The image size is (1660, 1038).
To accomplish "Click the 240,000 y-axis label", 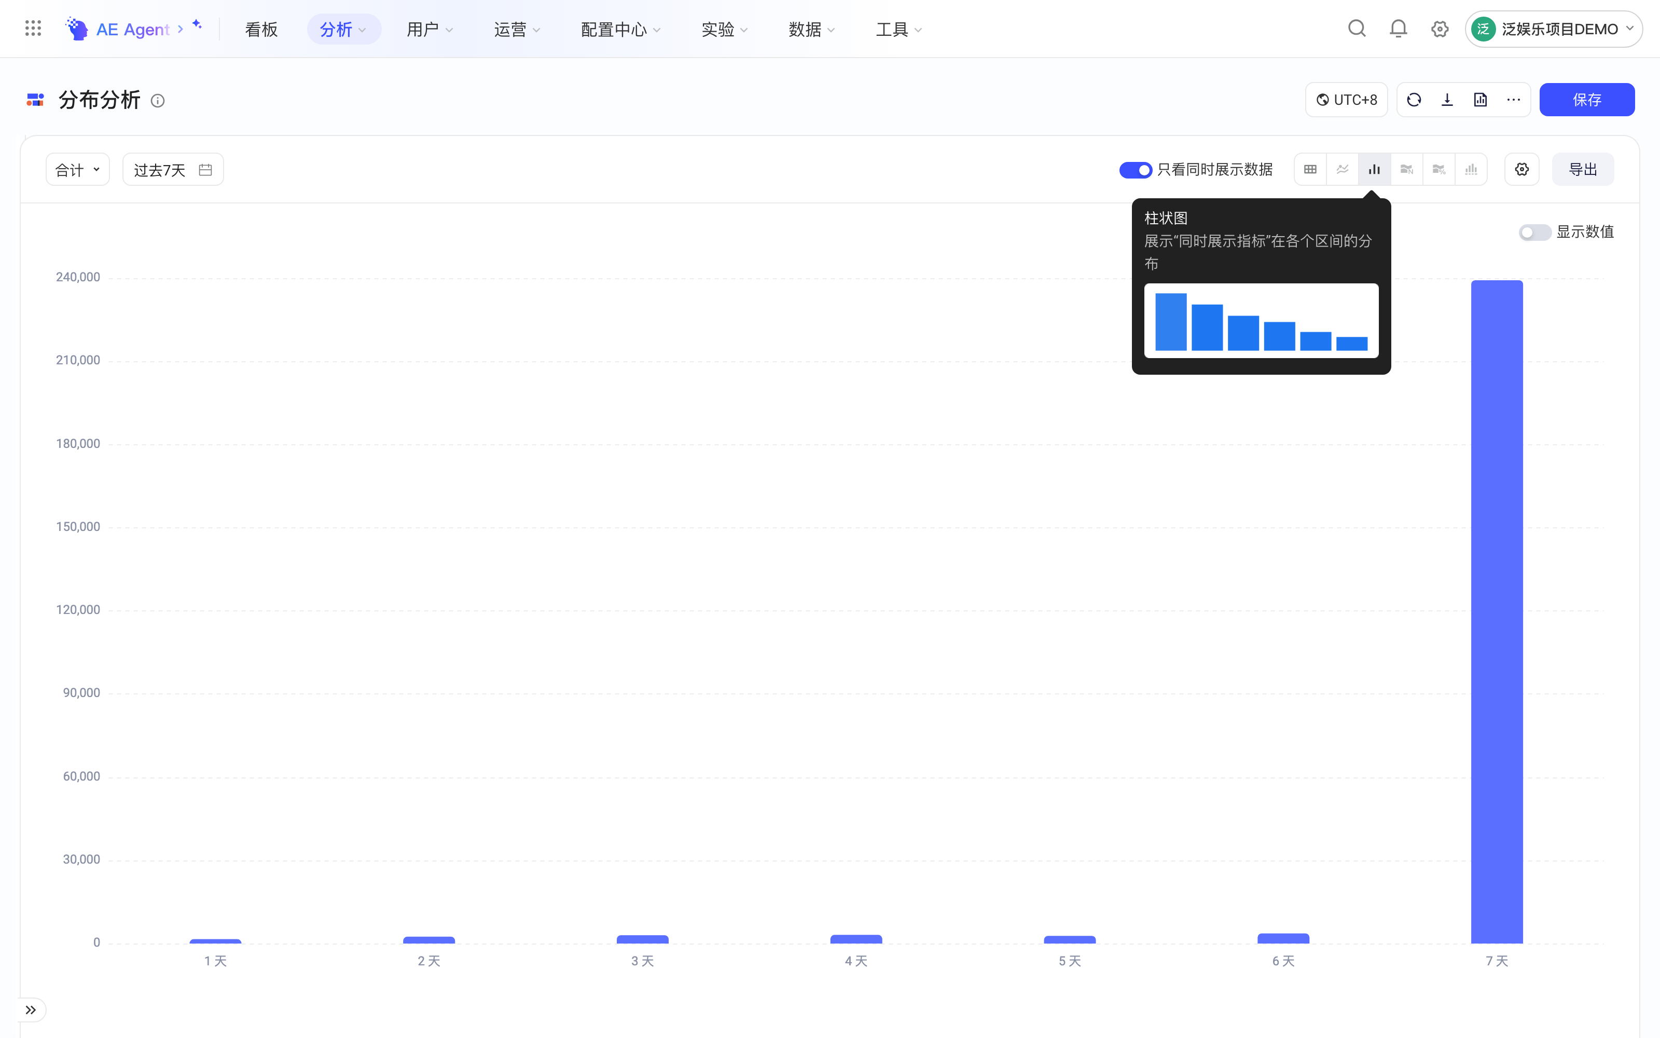I will (x=77, y=277).
